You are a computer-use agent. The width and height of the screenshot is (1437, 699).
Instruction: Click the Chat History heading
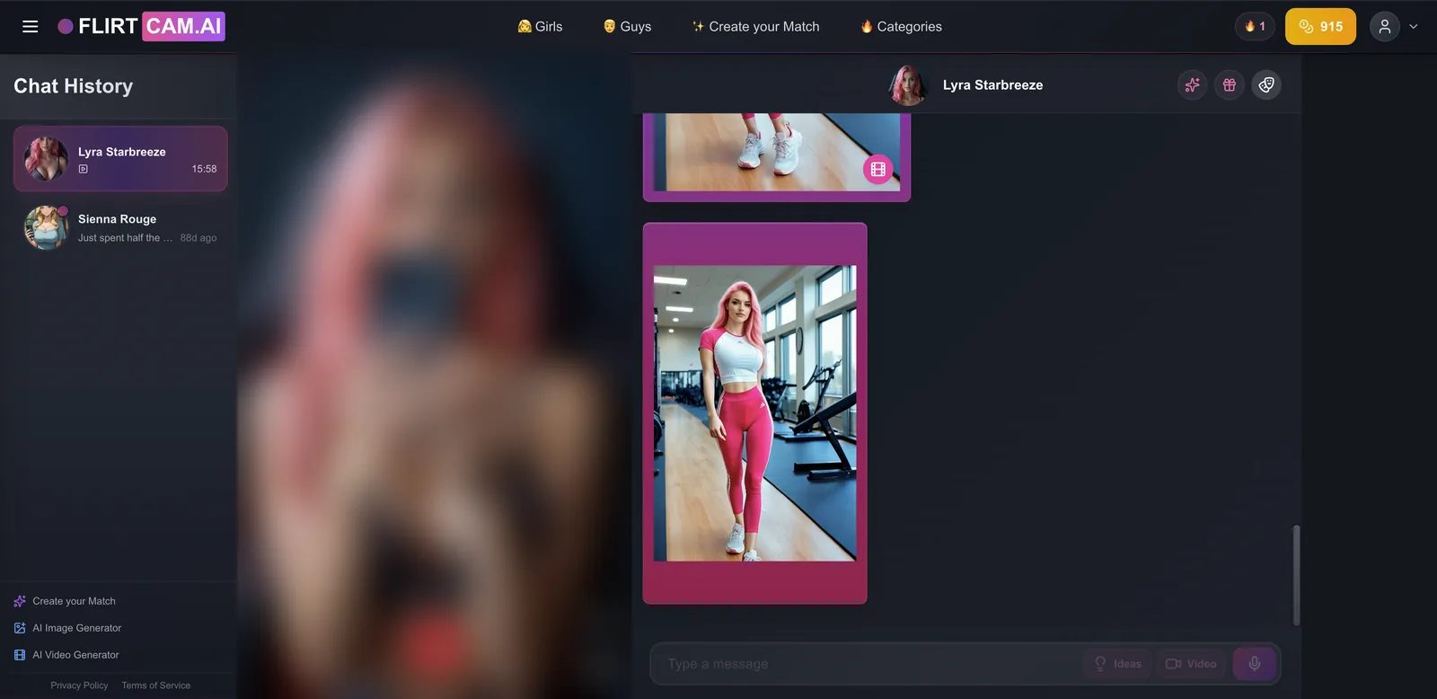73,86
